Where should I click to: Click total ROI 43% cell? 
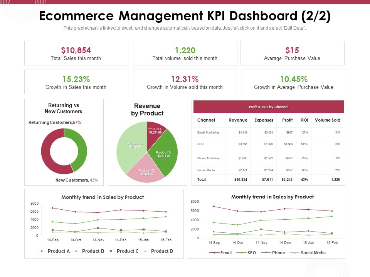tap(304, 180)
